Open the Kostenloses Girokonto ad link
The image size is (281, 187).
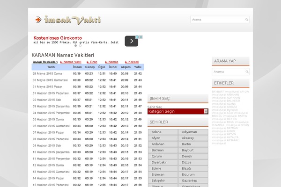point(58,38)
